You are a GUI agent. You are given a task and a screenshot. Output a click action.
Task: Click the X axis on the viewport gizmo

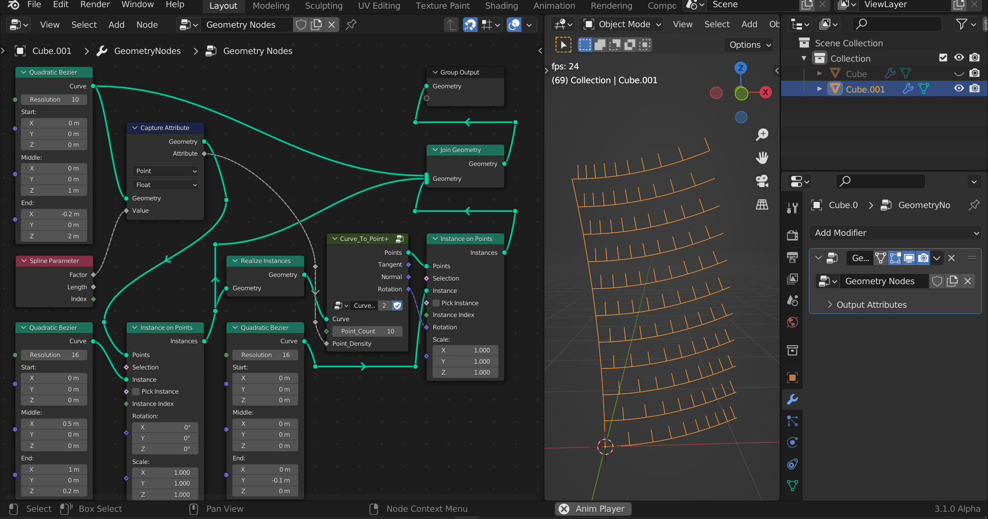click(766, 92)
